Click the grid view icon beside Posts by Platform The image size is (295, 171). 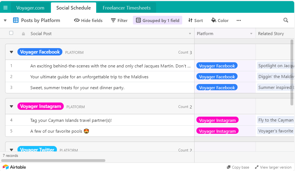pos(16,20)
